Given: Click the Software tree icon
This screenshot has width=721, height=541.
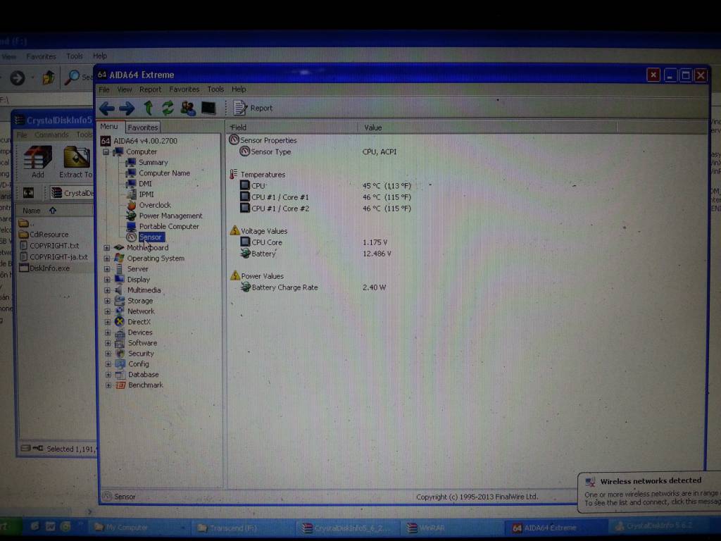Looking at the screenshot, I should pyautogui.click(x=120, y=343).
